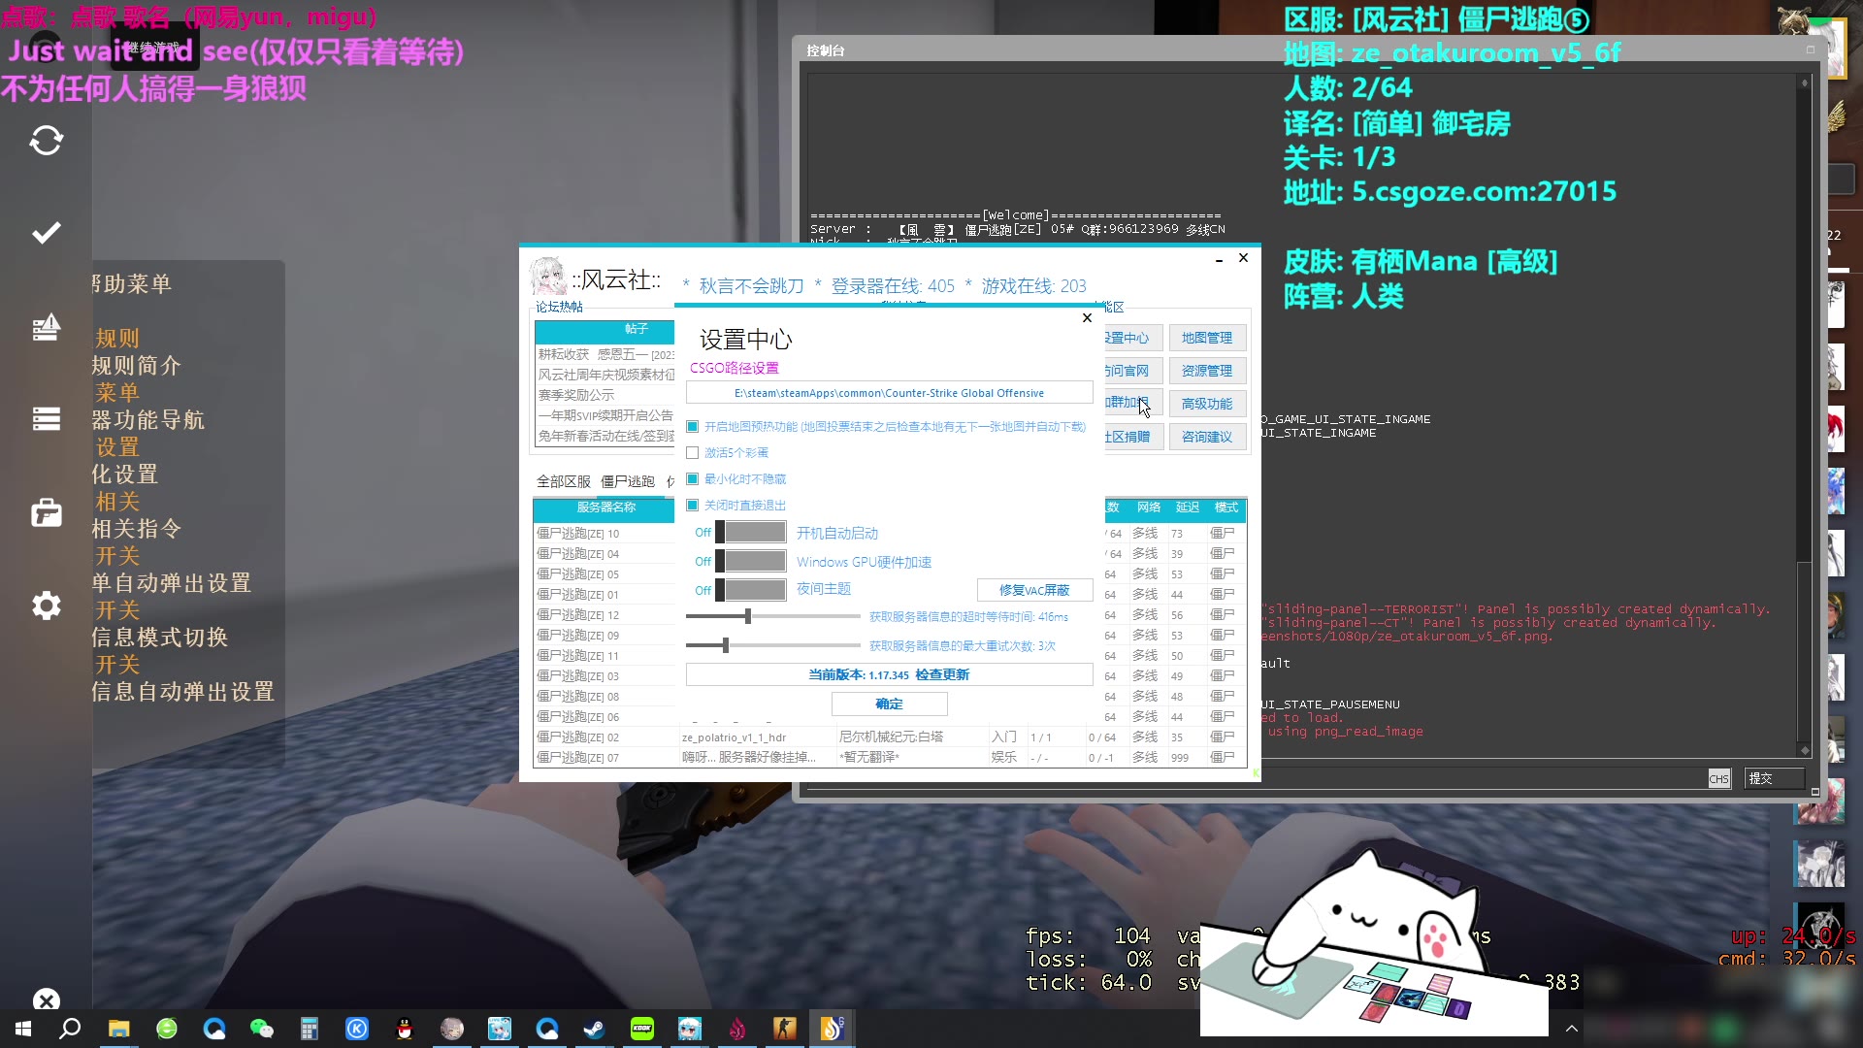This screenshot has height=1048, width=1863.
Task: Open forum post 耕耘收获 感恩五一
Action: 605,354
